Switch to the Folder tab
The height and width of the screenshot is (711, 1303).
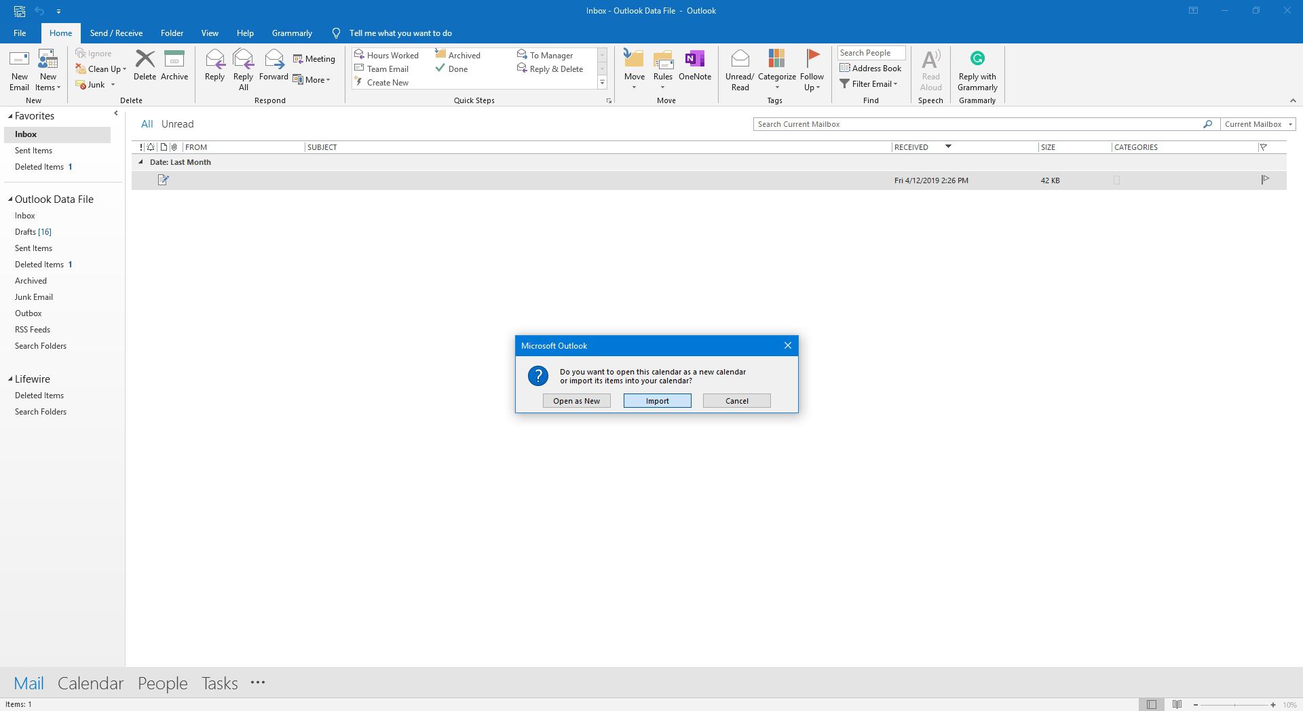(x=172, y=33)
